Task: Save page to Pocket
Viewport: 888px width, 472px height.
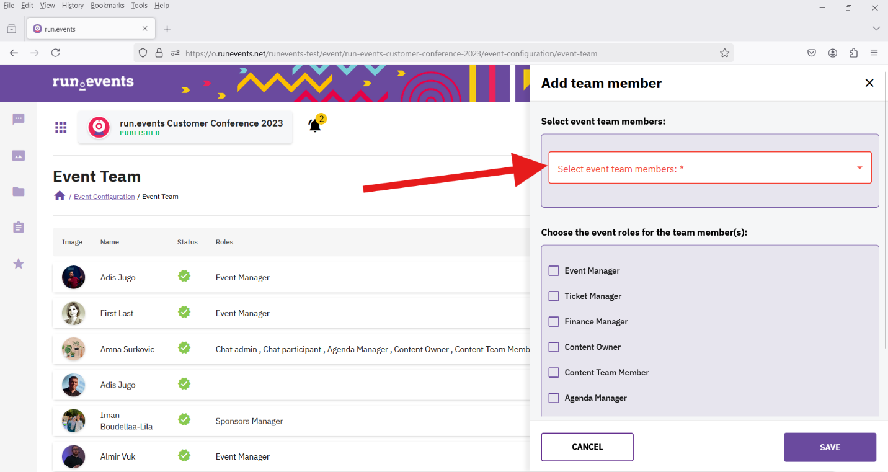Action: click(812, 53)
